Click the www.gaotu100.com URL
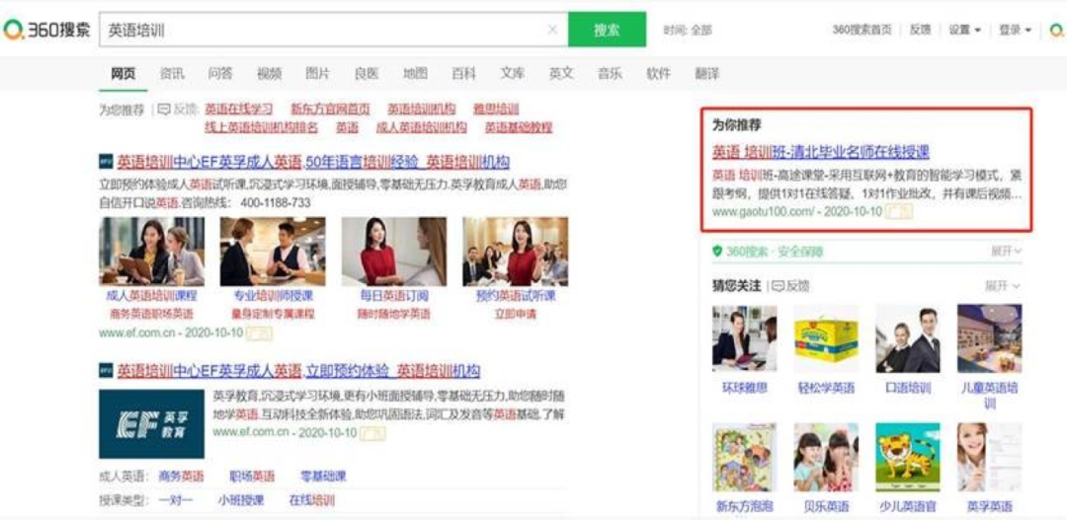The image size is (1067, 520). [763, 212]
